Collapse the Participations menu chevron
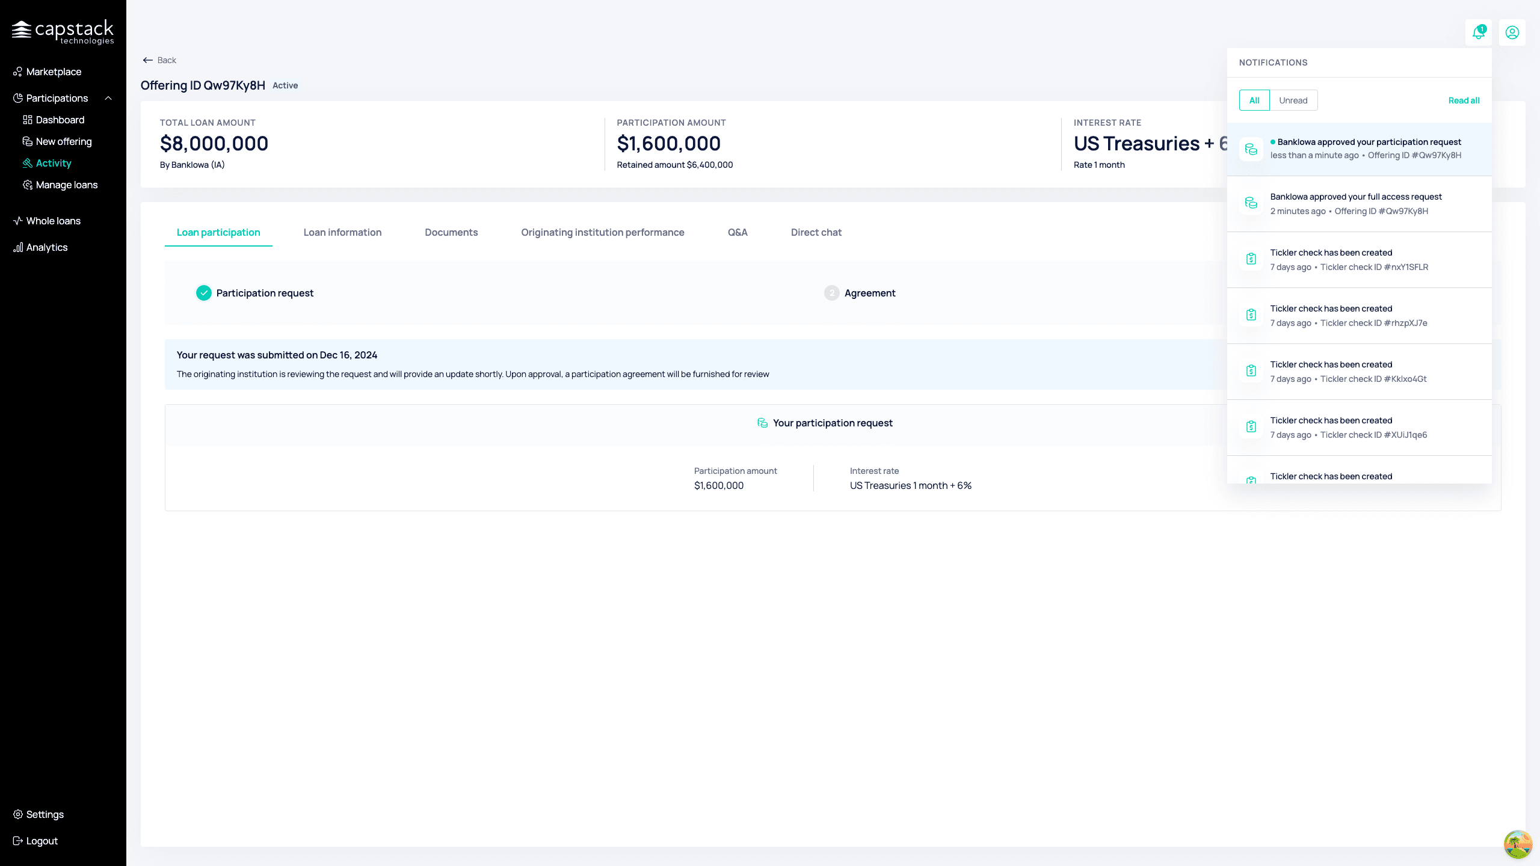 (x=108, y=98)
